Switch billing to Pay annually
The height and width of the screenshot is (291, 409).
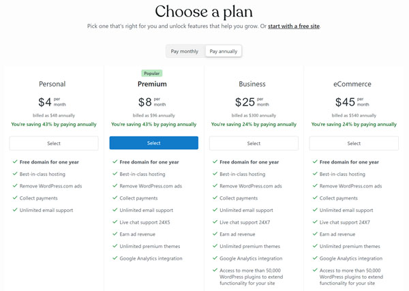224,51
